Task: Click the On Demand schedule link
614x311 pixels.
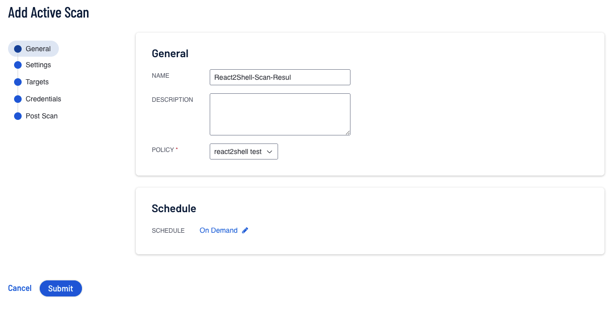Action: pyautogui.click(x=218, y=231)
